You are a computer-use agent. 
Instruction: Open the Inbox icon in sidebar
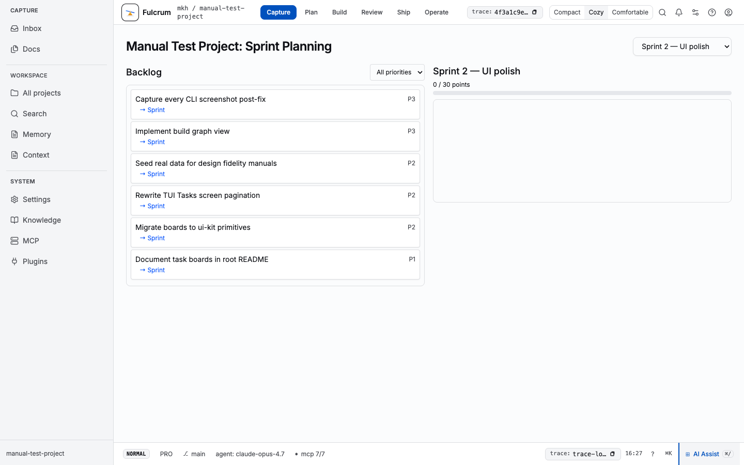pos(14,28)
